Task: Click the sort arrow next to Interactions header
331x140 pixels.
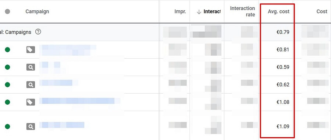Action: (199, 12)
